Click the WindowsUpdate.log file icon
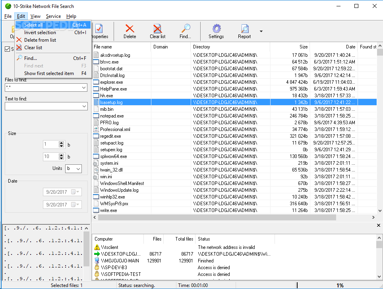The width and height of the screenshot is (383, 289). [x=96, y=190]
